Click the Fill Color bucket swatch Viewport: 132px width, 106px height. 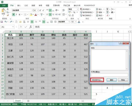31,14
